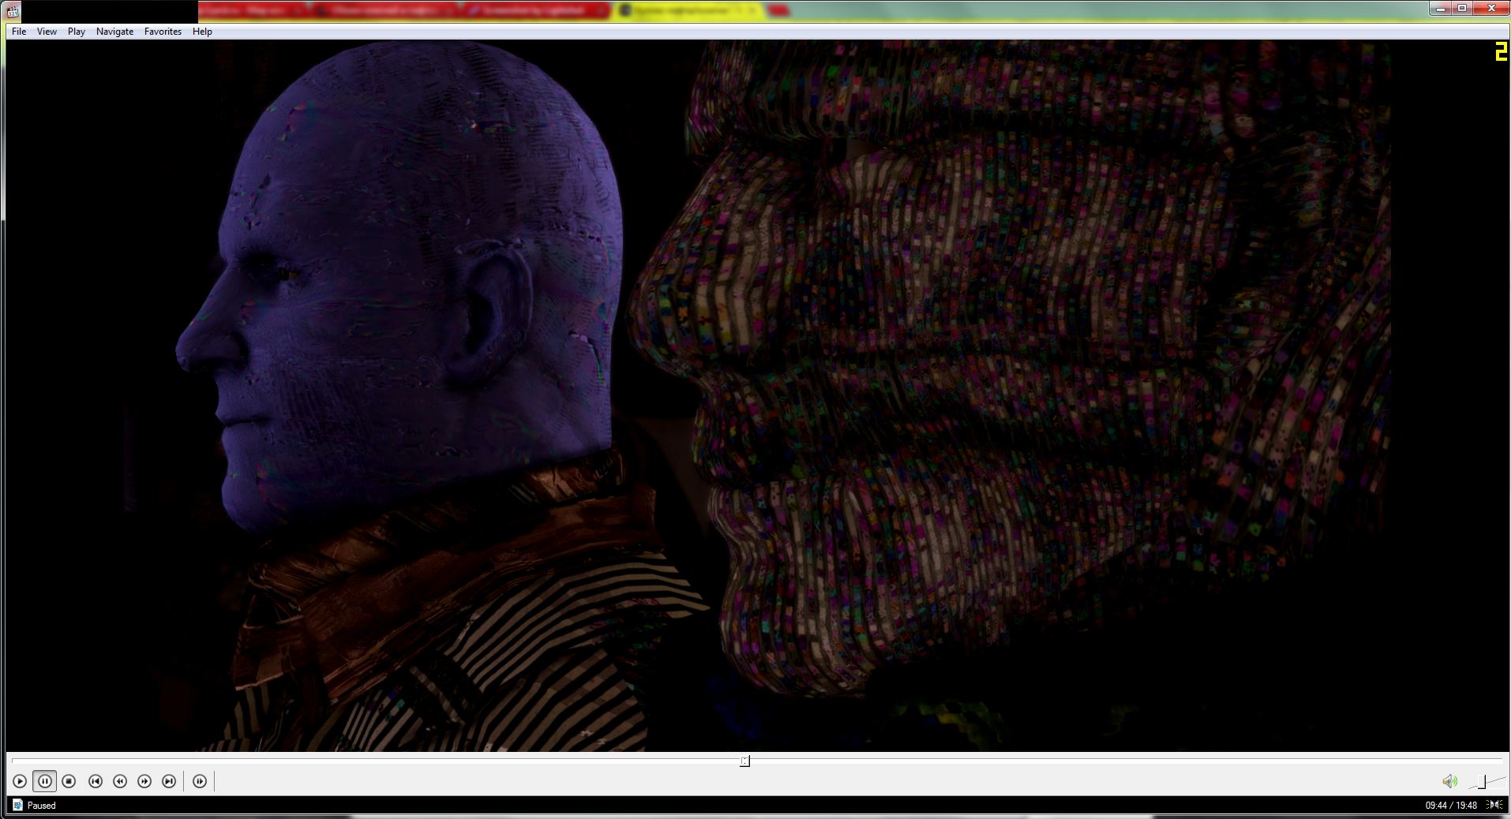1511x819 pixels.
Task: Click the player application icon in title bar
Action: 13,10
